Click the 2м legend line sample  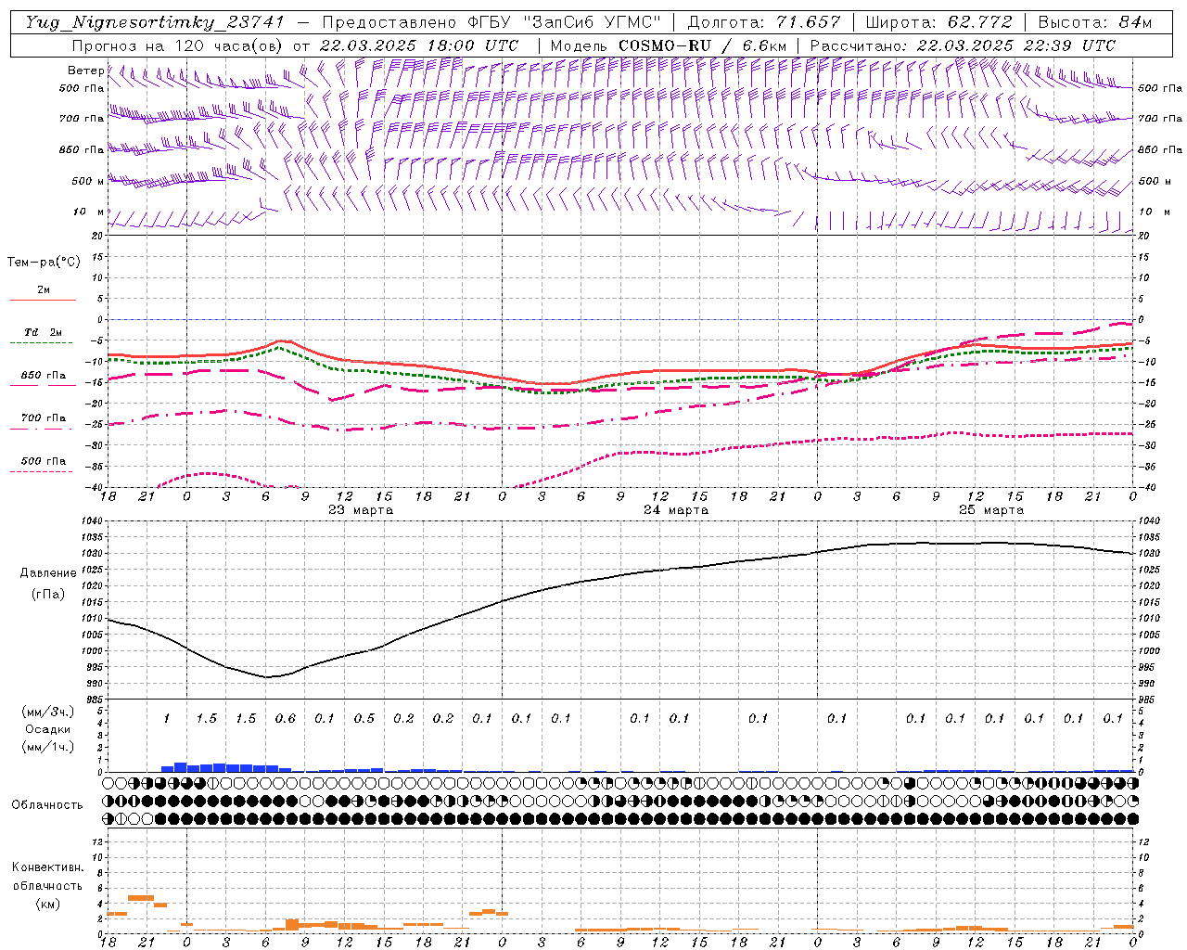point(43,301)
